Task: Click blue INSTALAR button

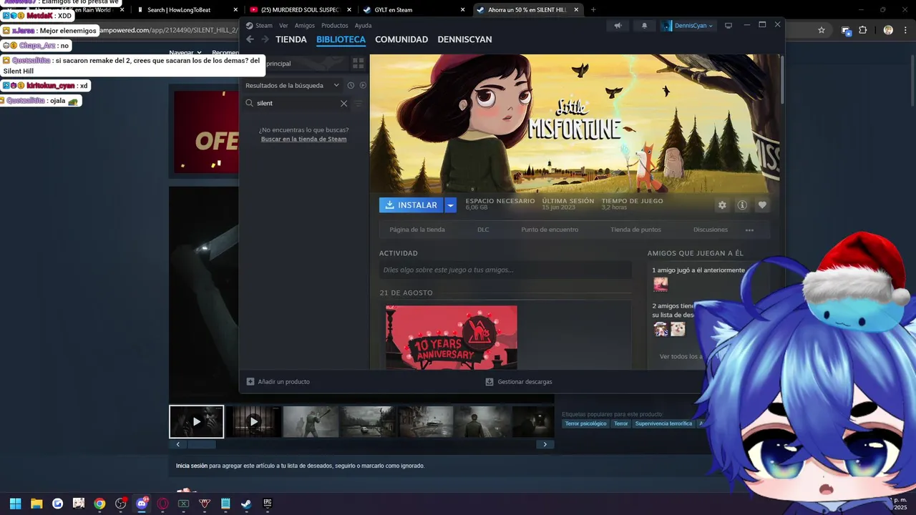Action: point(411,205)
